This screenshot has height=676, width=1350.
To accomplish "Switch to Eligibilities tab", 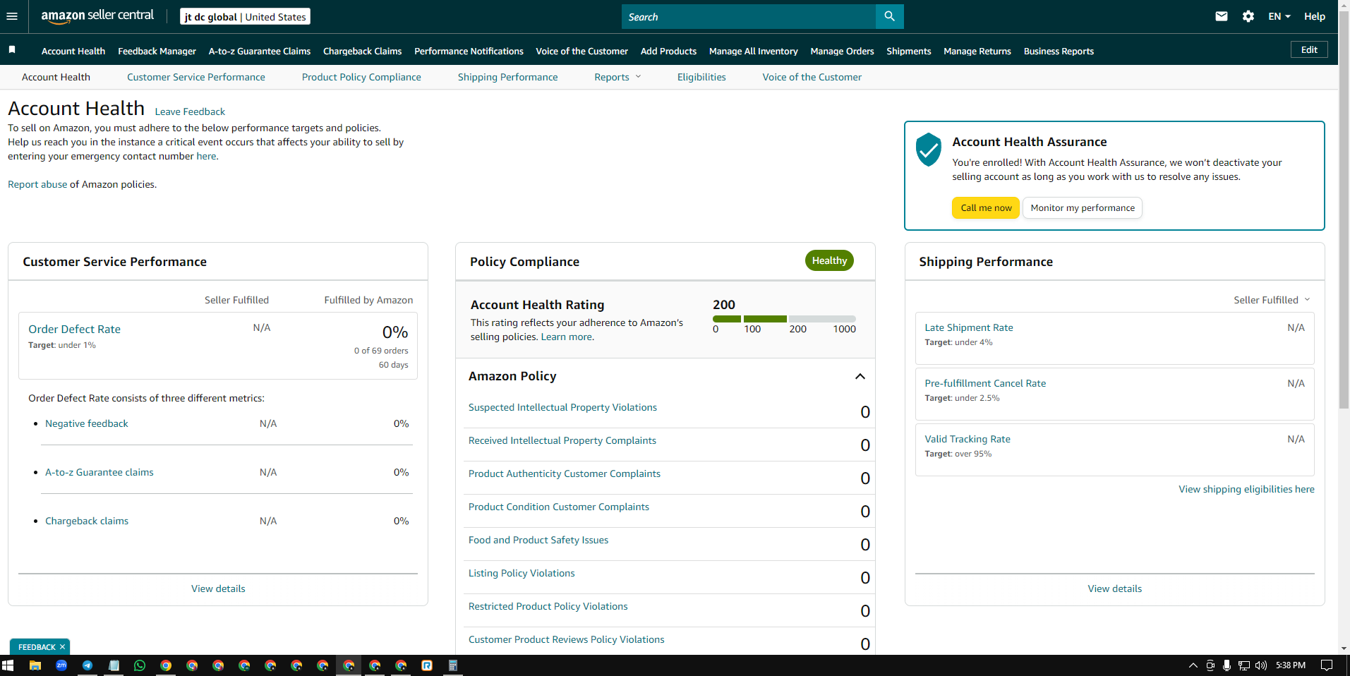I will [x=701, y=77].
